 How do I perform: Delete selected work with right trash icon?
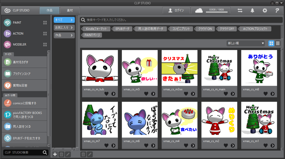coord(83,154)
